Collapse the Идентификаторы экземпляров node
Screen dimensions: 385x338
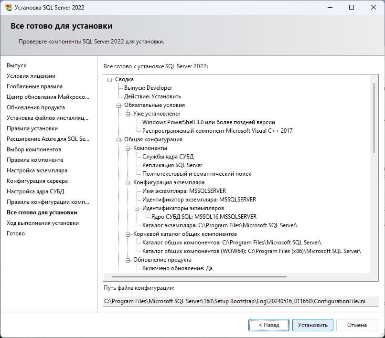pyautogui.click(x=137, y=209)
